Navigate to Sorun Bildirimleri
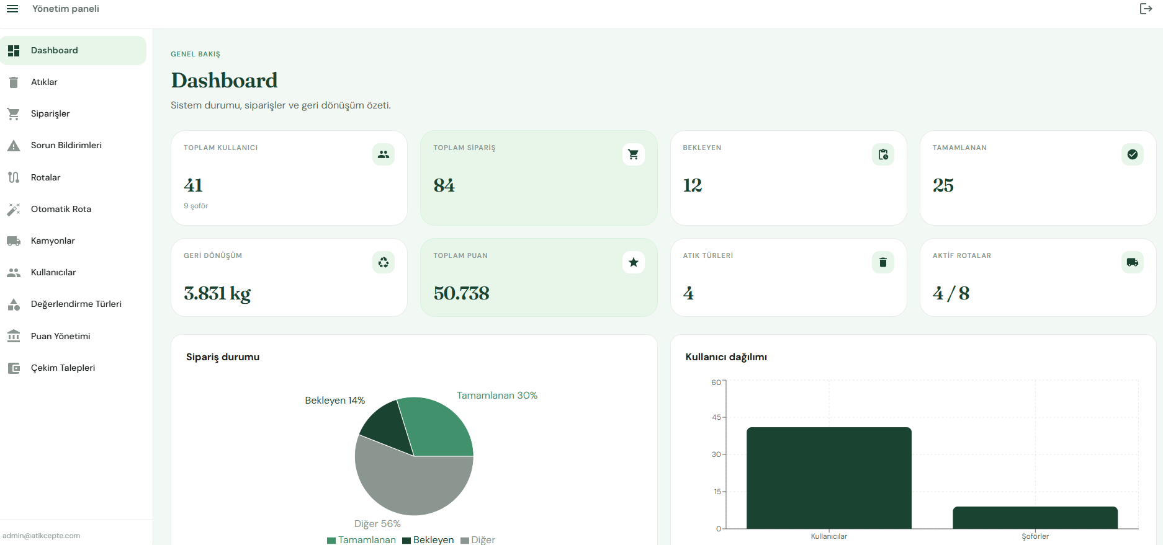This screenshot has width=1163, height=545. [x=73, y=146]
